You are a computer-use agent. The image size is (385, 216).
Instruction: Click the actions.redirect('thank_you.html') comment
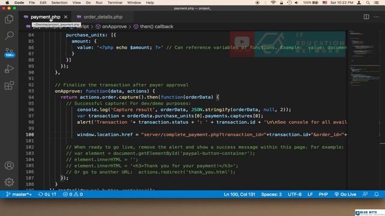(x=151, y=172)
